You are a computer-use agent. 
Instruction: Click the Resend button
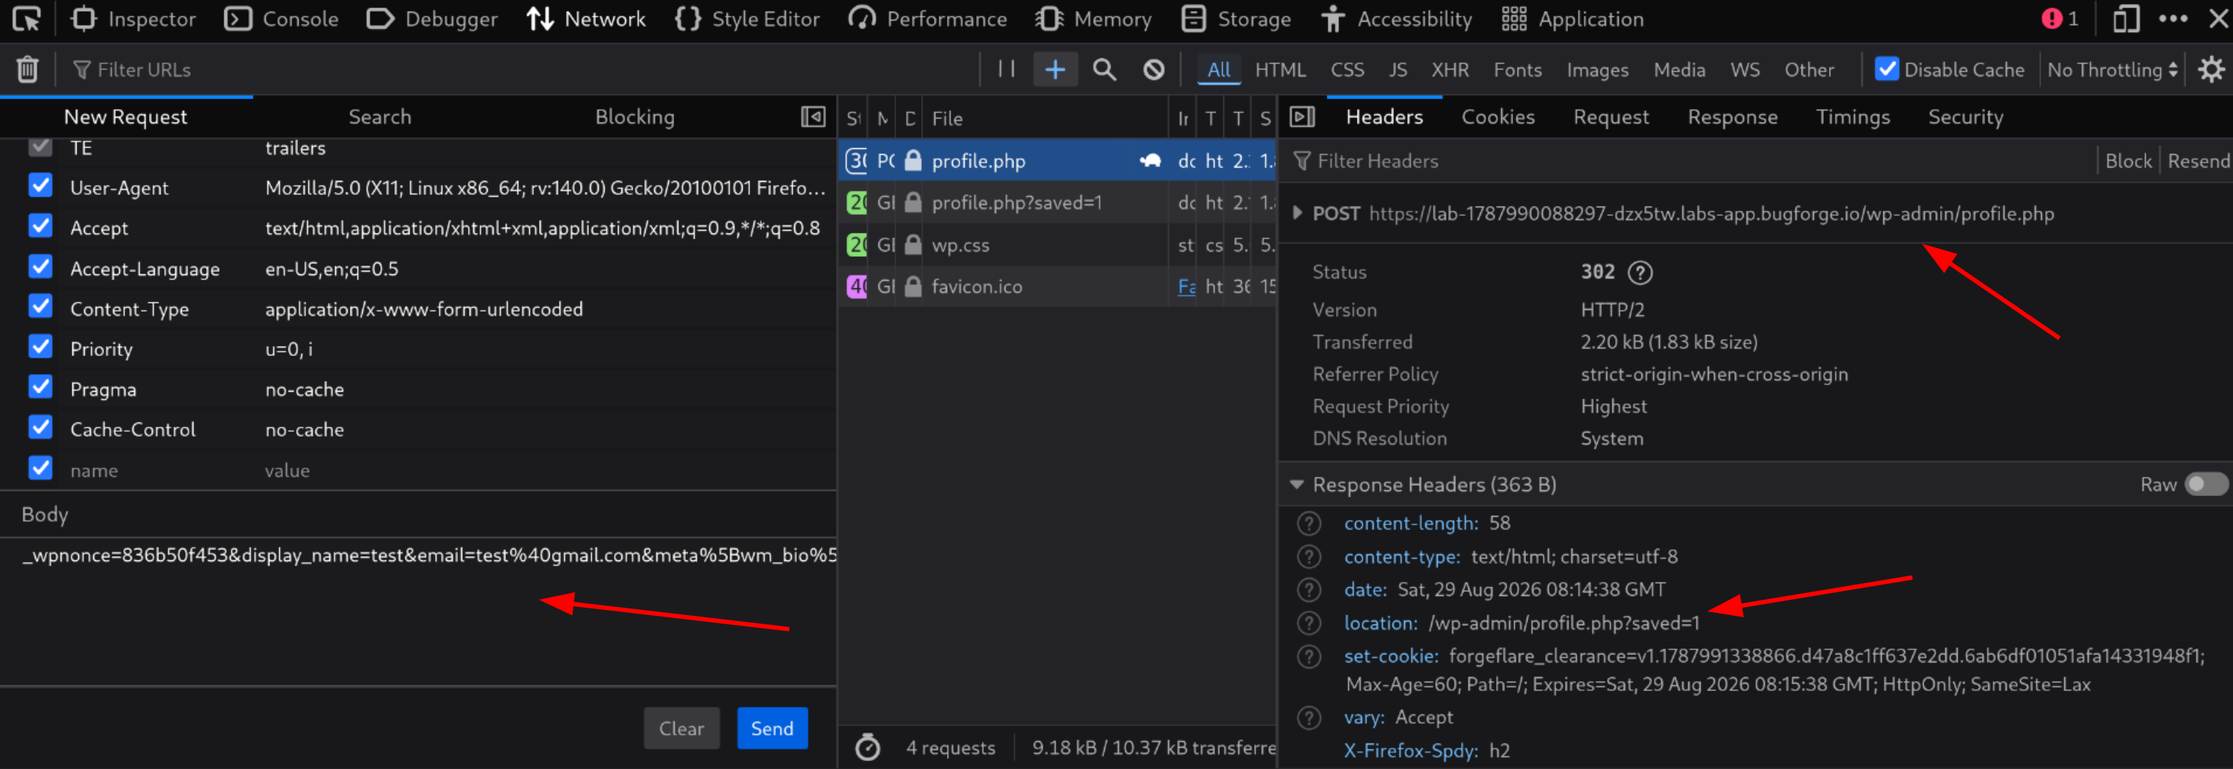point(2199,161)
